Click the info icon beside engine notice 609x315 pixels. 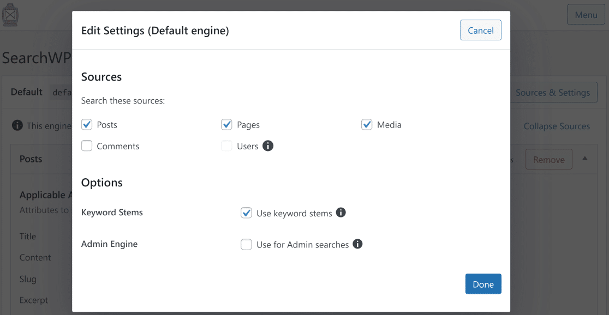tap(17, 126)
